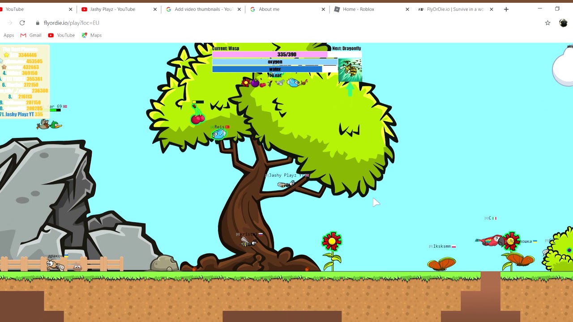Switch to the Add video thumbnails tab

[203, 9]
